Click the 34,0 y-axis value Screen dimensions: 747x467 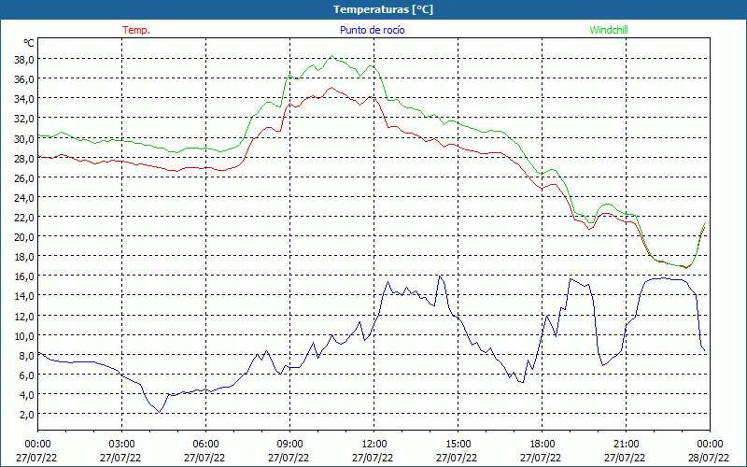point(25,99)
